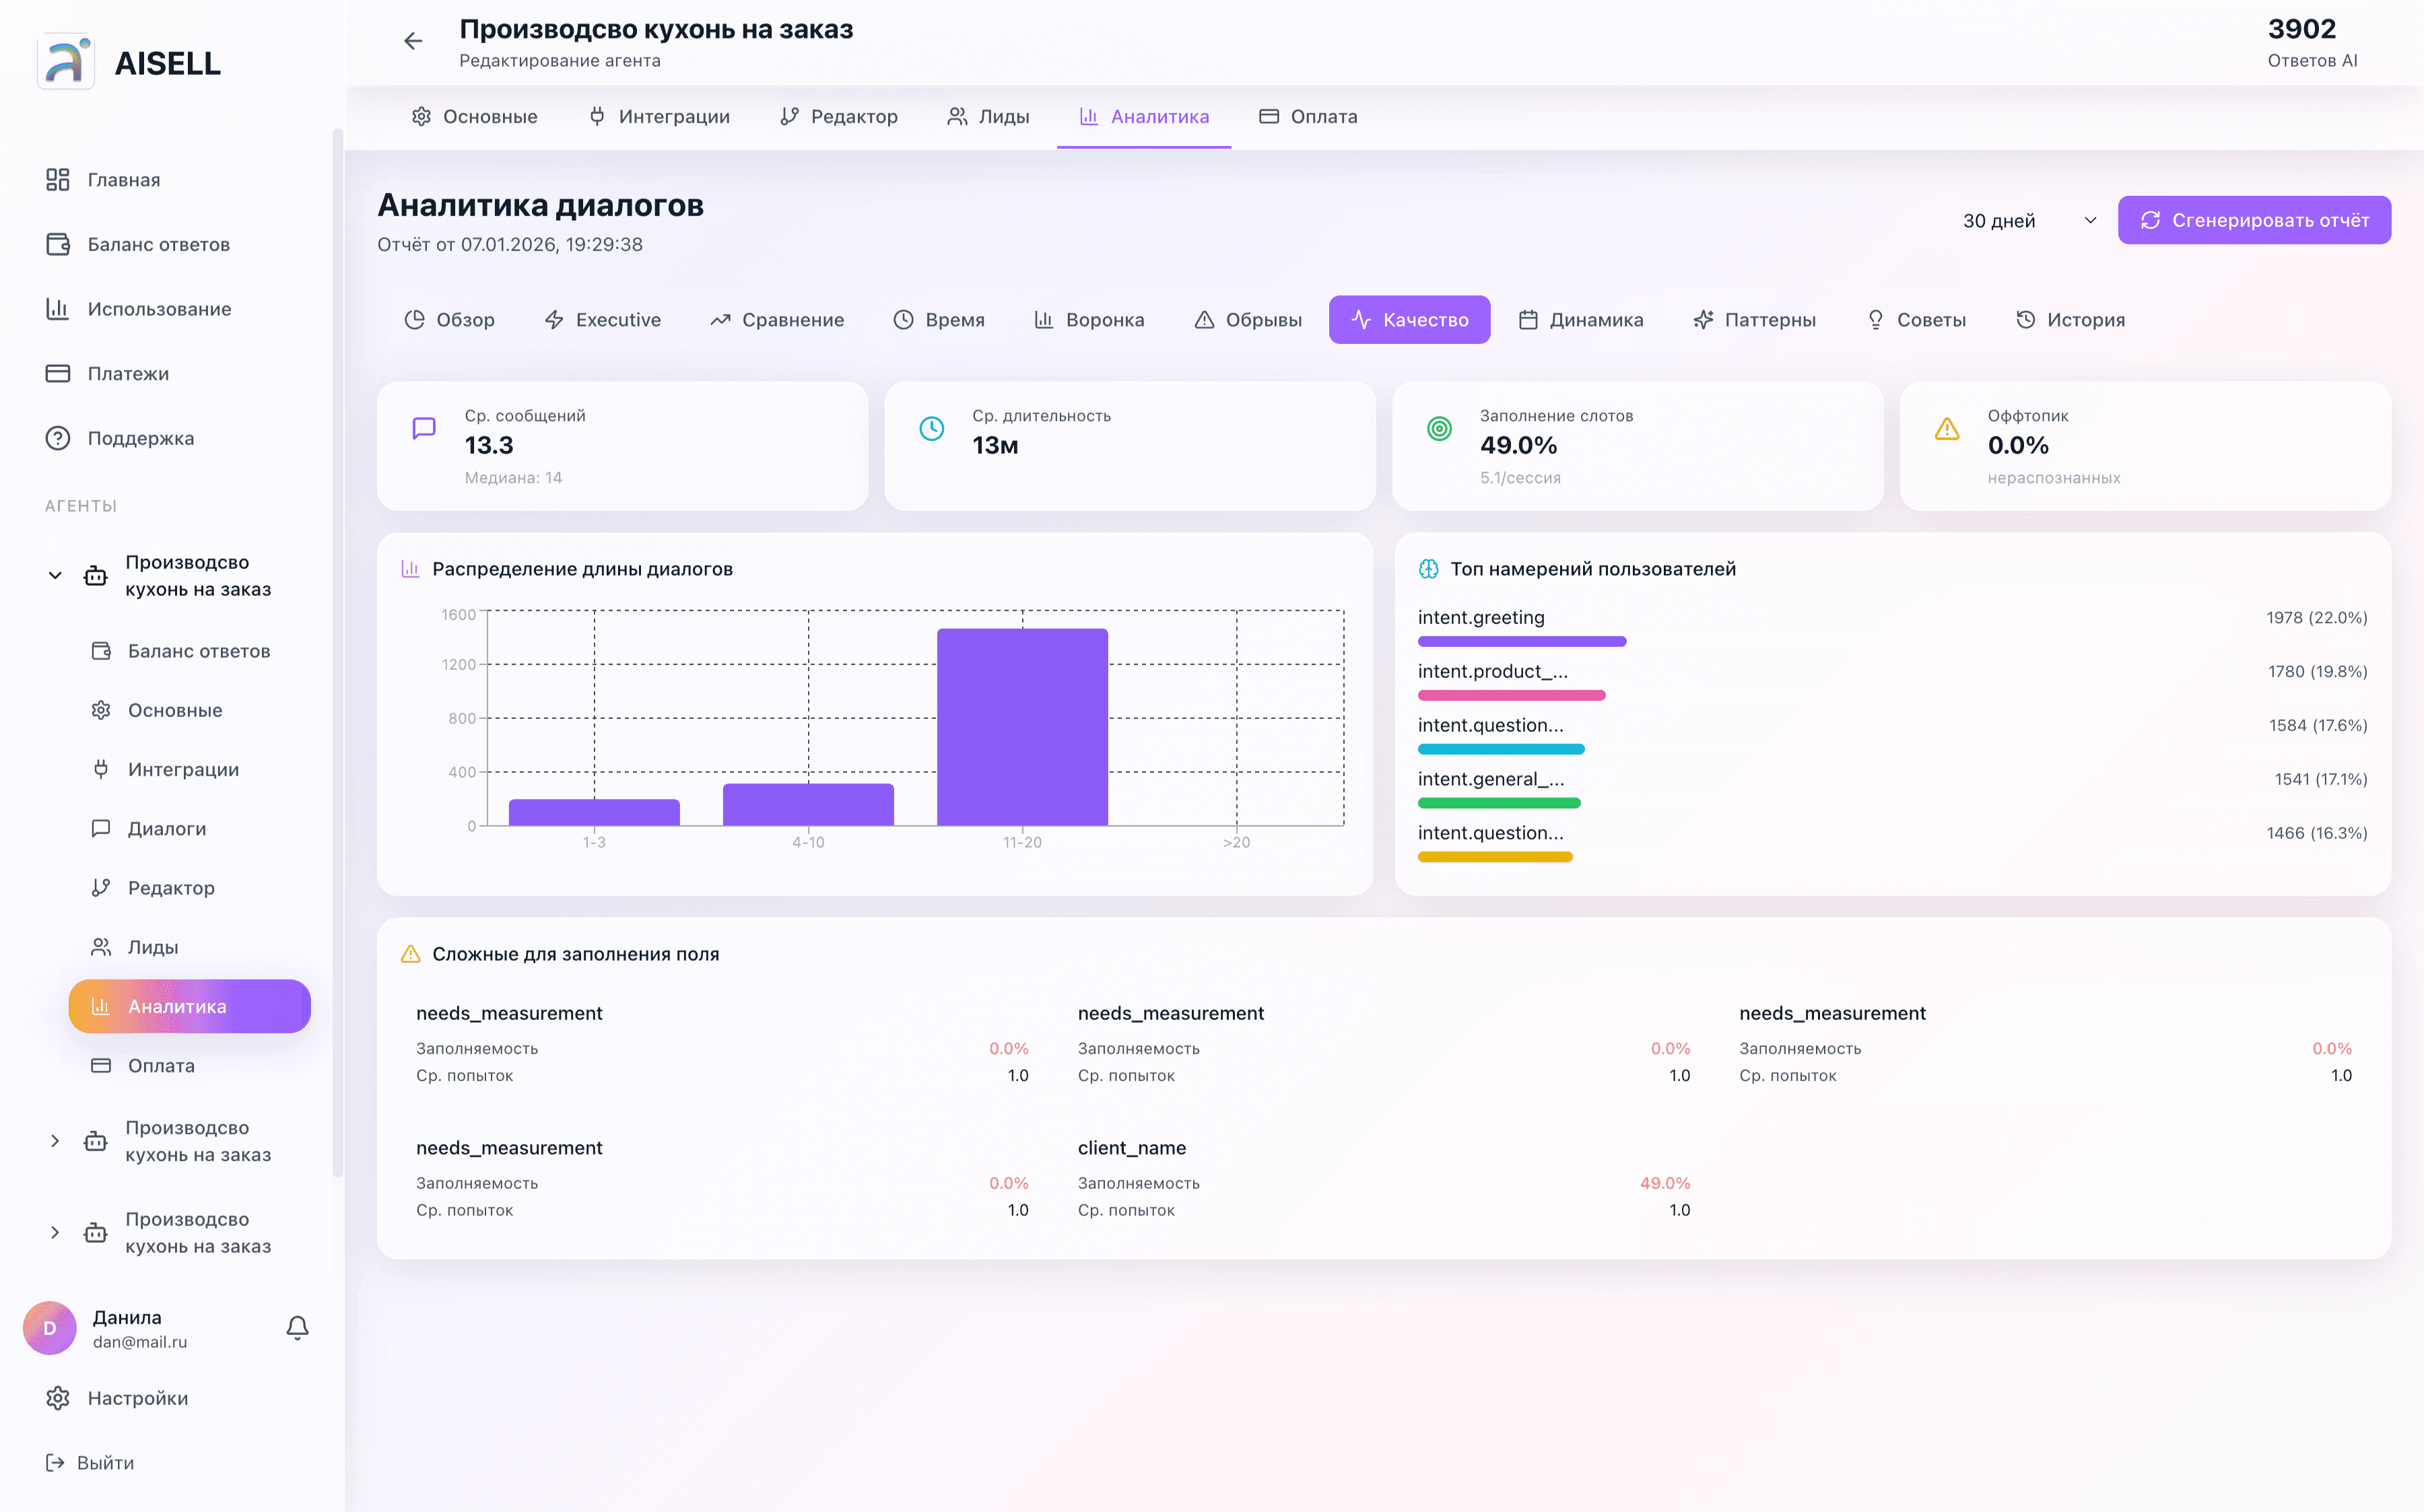Open the 30 дней period dropdown
The width and height of the screenshot is (2424, 1512).
pos(2028,220)
